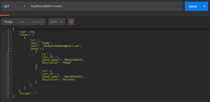This screenshot has height=102, width=210.
Task: Click phone number "081198765432"
Action: [73, 77]
